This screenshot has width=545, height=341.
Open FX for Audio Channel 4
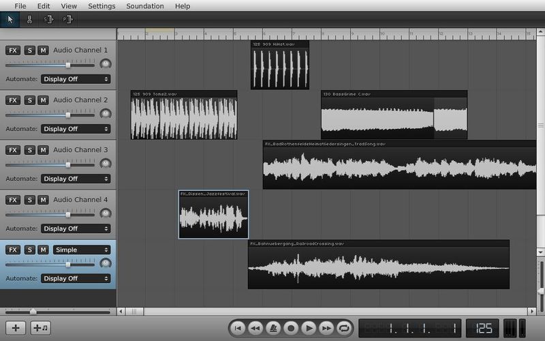point(13,200)
